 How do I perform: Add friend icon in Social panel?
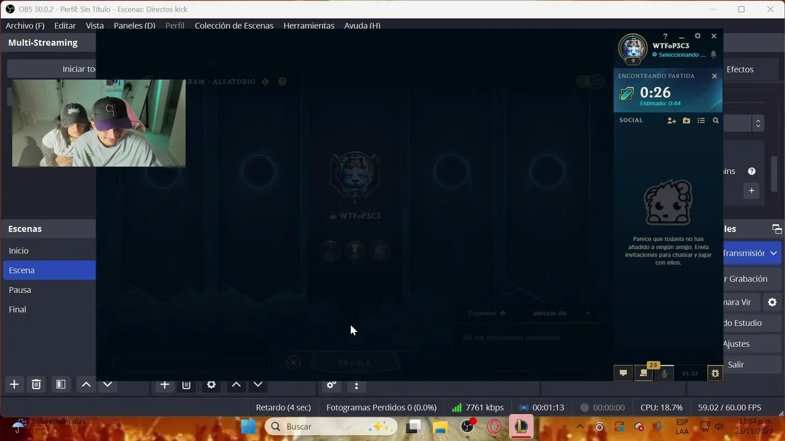point(672,121)
